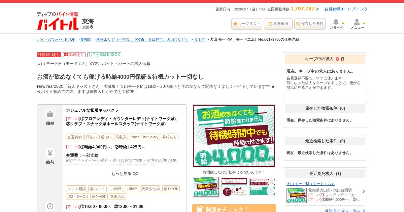Click the 動画あり video tag
This screenshot has width=404, height=212.
point(74,55)
